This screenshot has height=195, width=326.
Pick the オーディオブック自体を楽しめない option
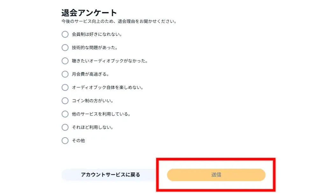pyautogui.click(x=65, y=88)
